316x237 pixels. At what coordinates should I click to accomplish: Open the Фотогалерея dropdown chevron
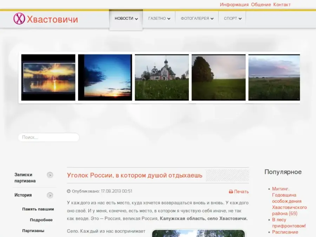[x=212, y=19]
